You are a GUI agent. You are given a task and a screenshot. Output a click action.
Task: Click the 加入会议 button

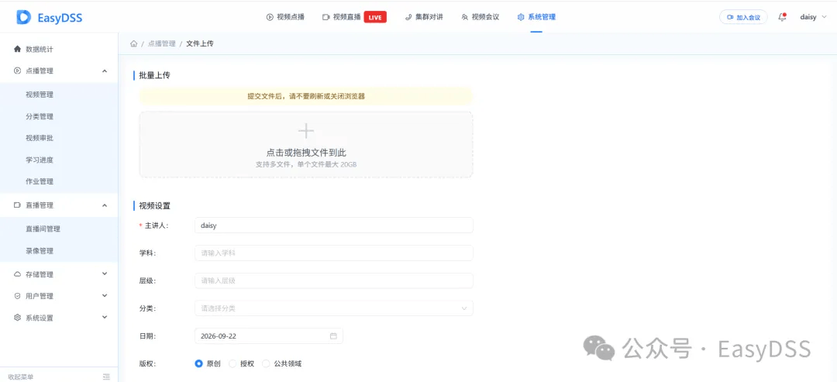click(743, 17)
